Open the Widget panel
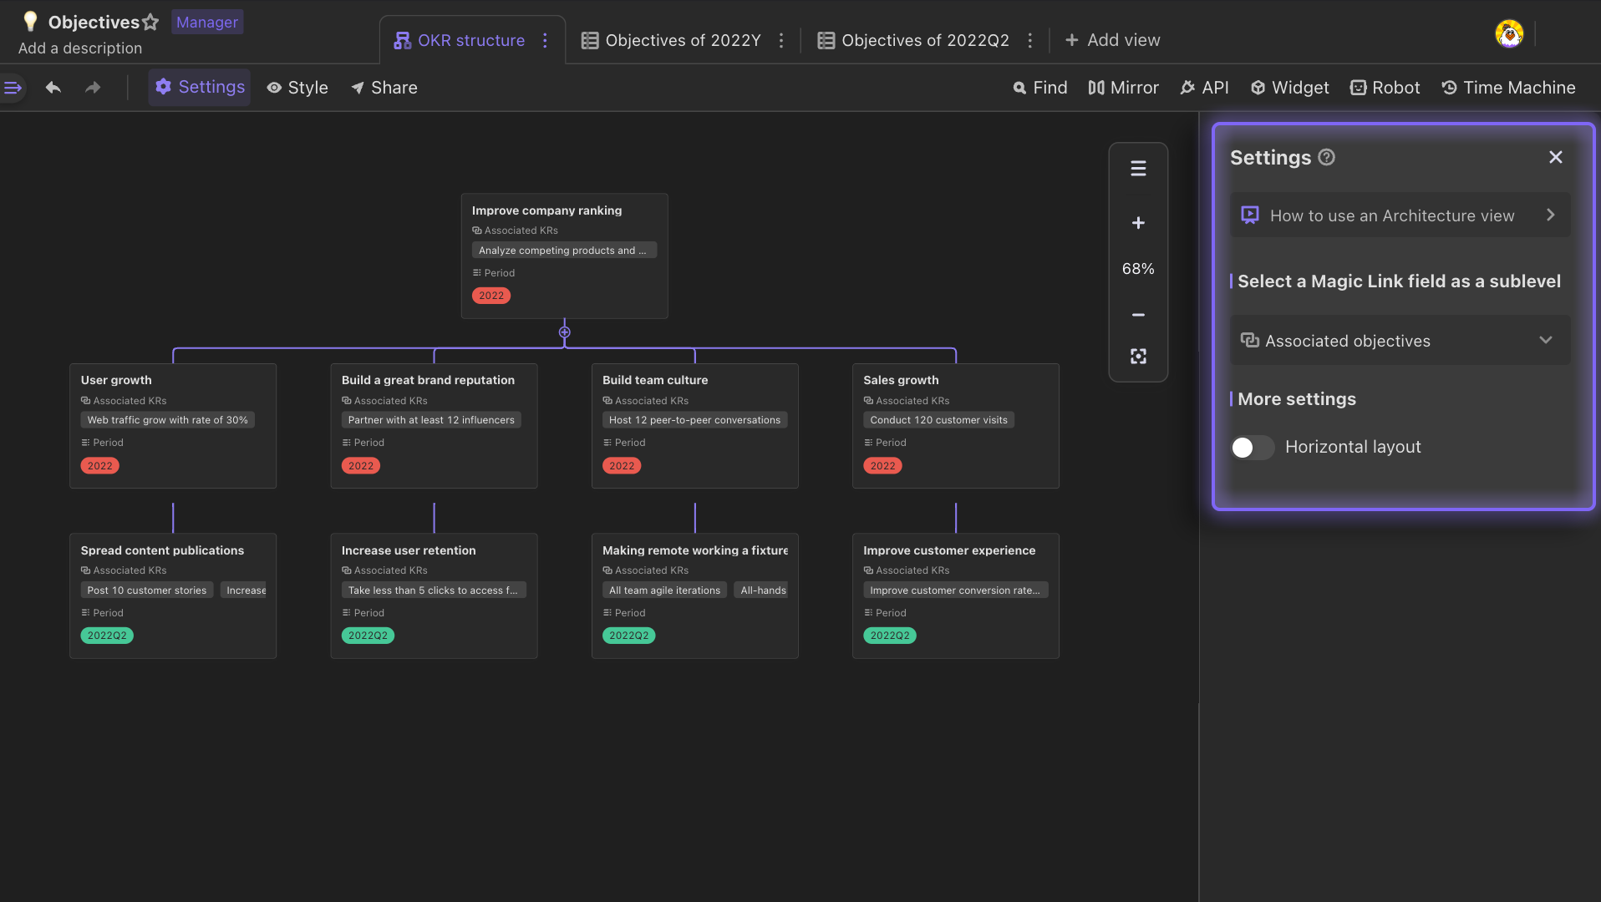The image size is (1601, 902). pos(1289,88)
